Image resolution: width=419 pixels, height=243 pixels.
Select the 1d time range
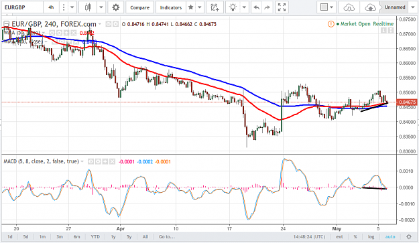click(10, 236)
